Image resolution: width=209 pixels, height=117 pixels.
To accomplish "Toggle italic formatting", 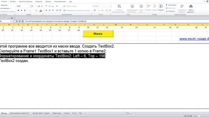I will [22, 10].
